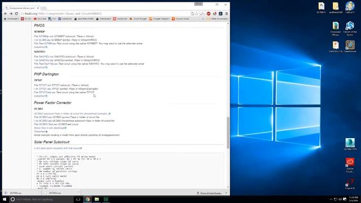Open Task View on taskbar
Viewport: 361px width, 203px height.
pos(78,199)
